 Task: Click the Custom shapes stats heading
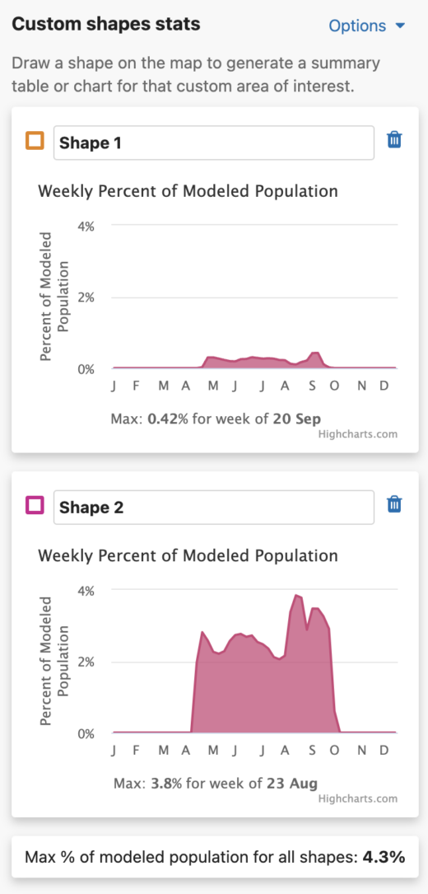click(106, 24)
